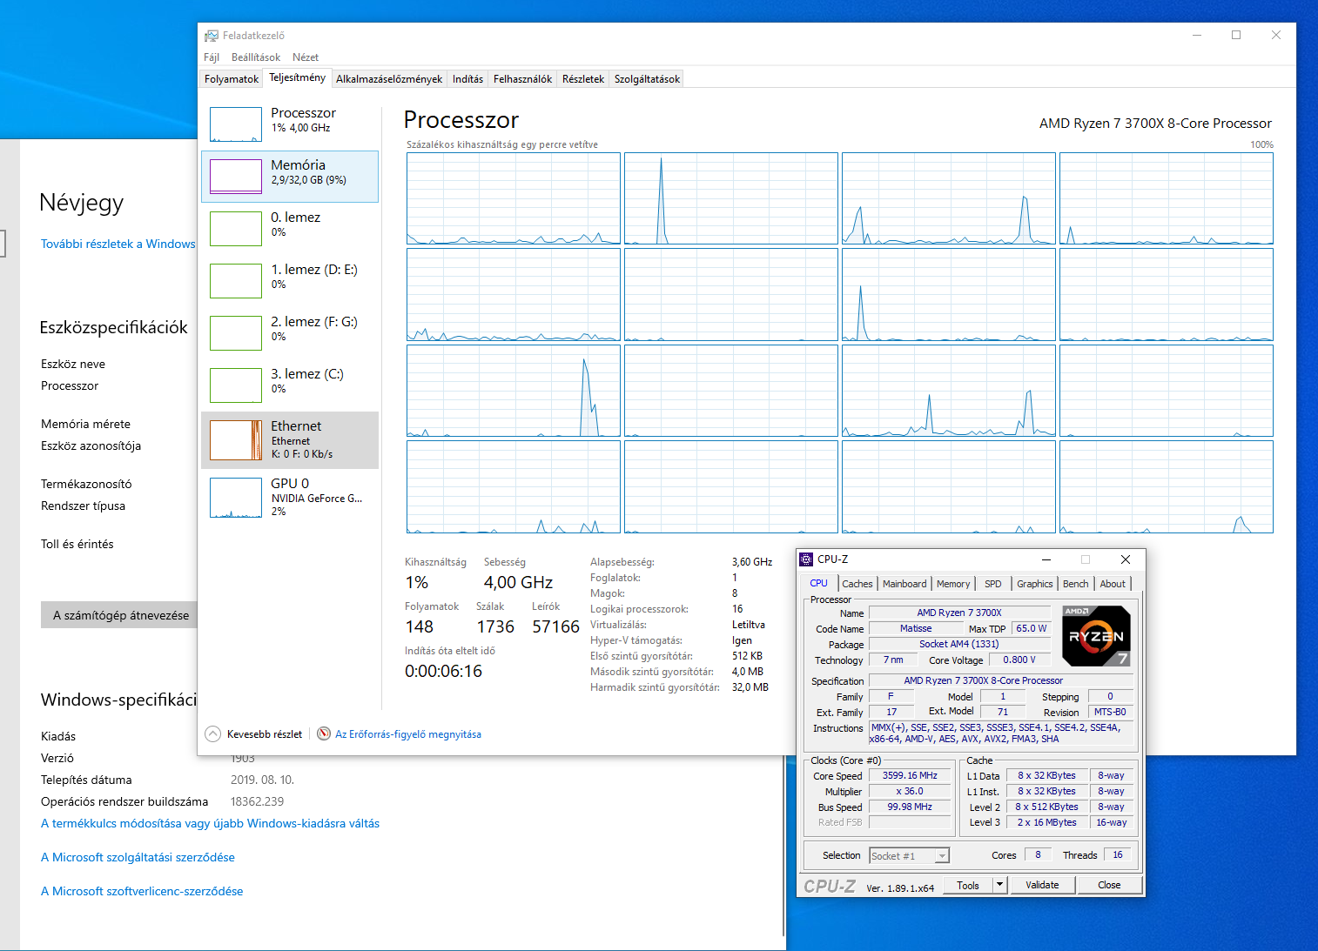Click the Level 3 cache value 2 x 16 MBytes
This screenshot has height=951, width=1318.
(x=1047, y=822)
